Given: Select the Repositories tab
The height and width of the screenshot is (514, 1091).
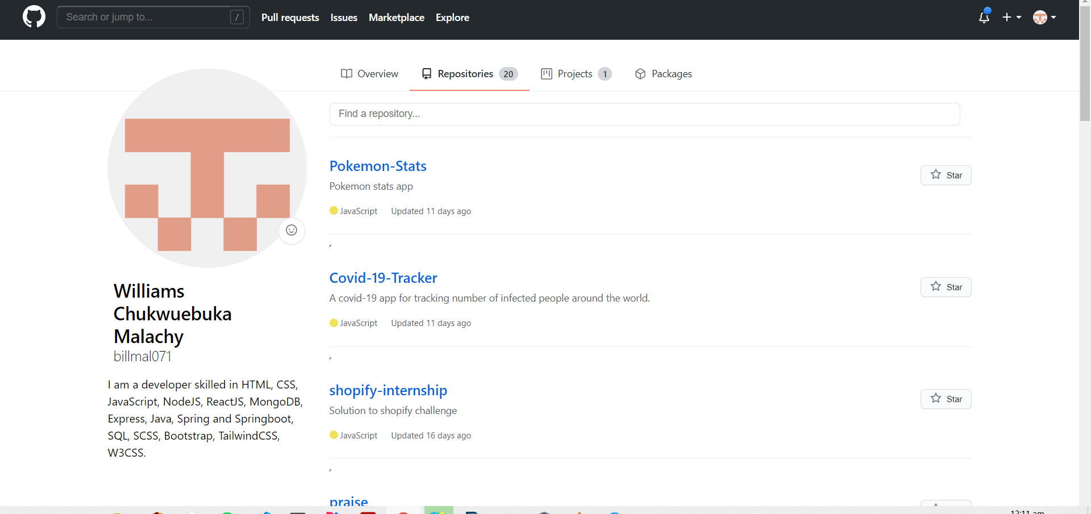Looking at the screenshot, I should click(x=469, y=74).
